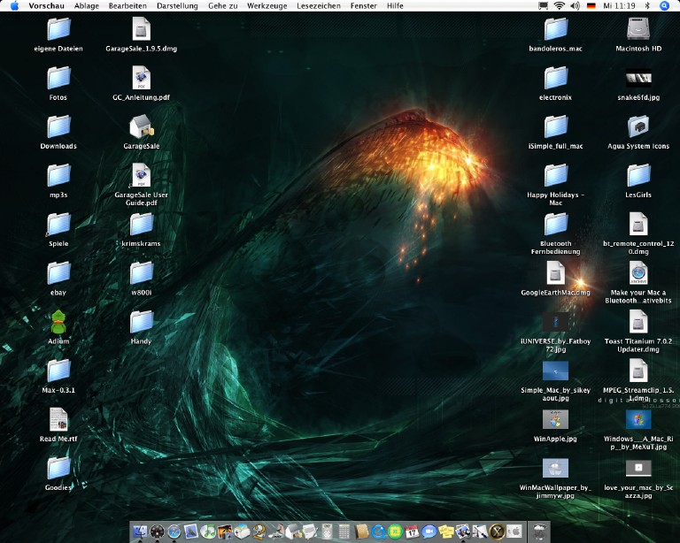Select the GarageSale house application icon
This screenshot has height=543, width=680.
pyautogui.click(x=142, y=126)
